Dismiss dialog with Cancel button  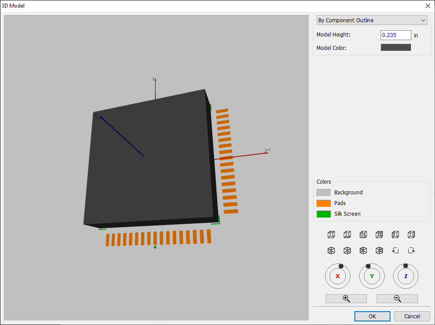[x=412, y=316]
